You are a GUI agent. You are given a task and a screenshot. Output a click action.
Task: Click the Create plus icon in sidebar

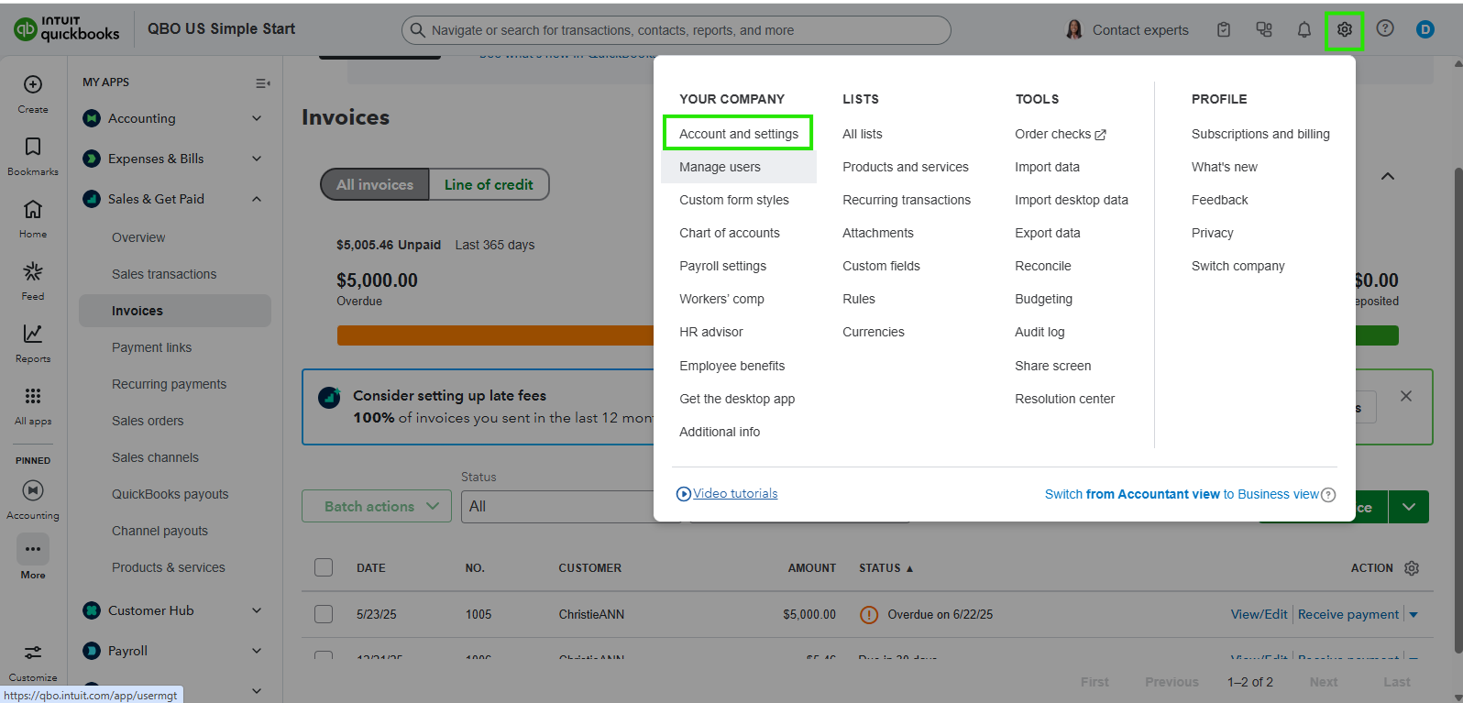(33, 85)
